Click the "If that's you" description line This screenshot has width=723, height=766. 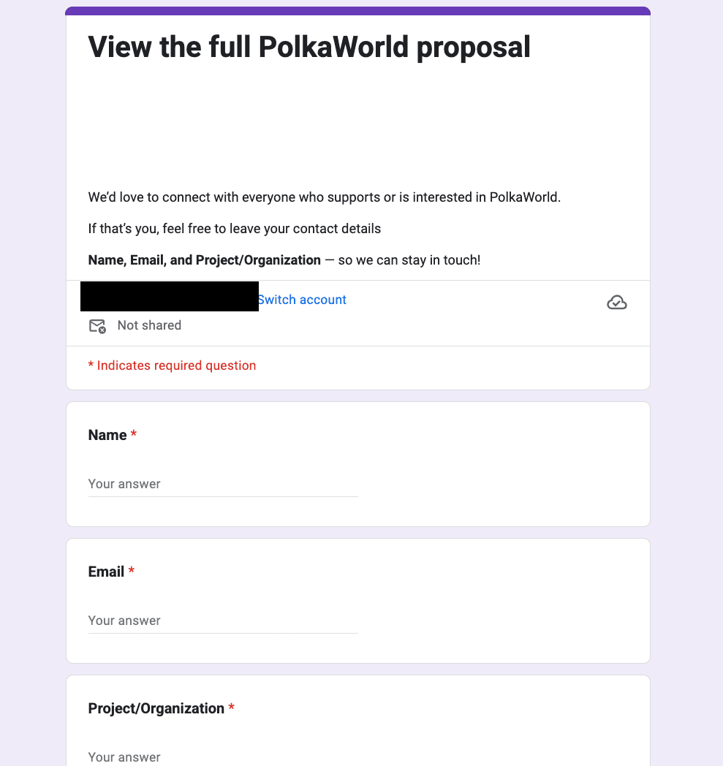point(234,229)
